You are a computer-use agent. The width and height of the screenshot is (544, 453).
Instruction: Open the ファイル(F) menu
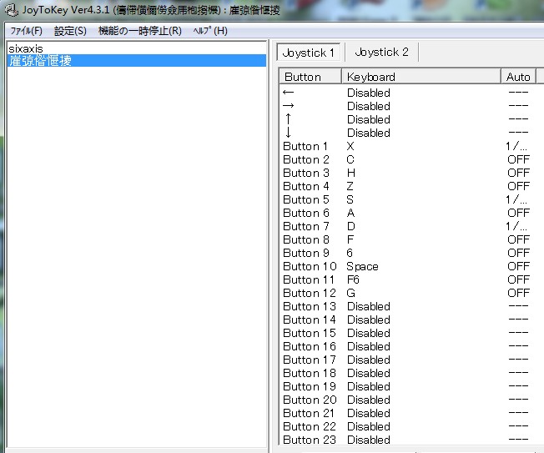pos(25,31)
